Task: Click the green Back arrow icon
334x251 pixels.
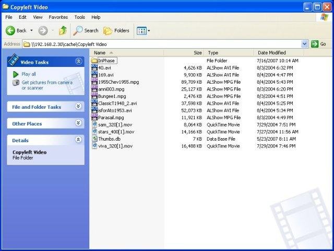Action: (x=10, y=31)
